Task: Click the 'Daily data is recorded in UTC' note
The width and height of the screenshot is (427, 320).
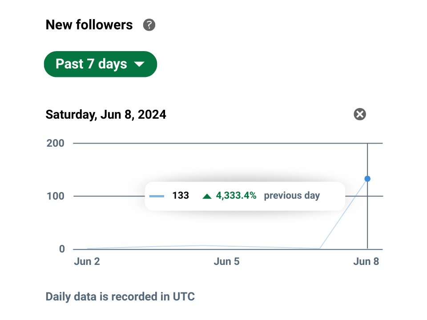Action: 120,296
